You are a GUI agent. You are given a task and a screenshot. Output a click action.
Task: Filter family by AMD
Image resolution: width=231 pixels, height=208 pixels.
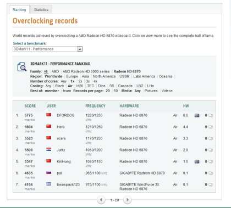point(55,71)
